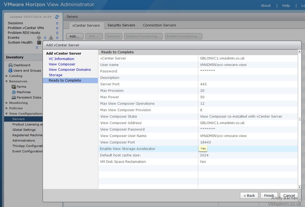
Task: Open the Help link in header
Action: click(286, 5)
